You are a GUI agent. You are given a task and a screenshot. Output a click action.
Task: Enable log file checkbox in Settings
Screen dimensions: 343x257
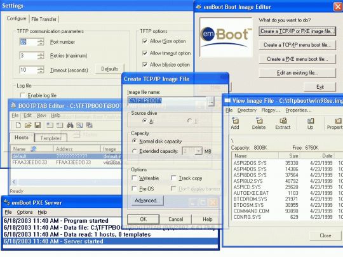[22, 95]
